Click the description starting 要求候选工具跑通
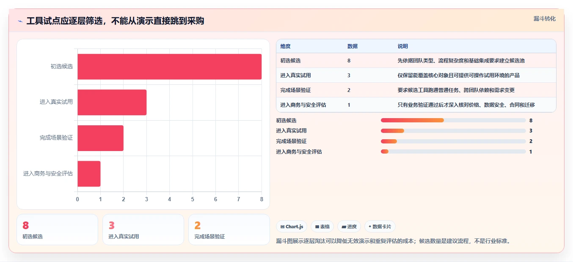 [456, 90]
